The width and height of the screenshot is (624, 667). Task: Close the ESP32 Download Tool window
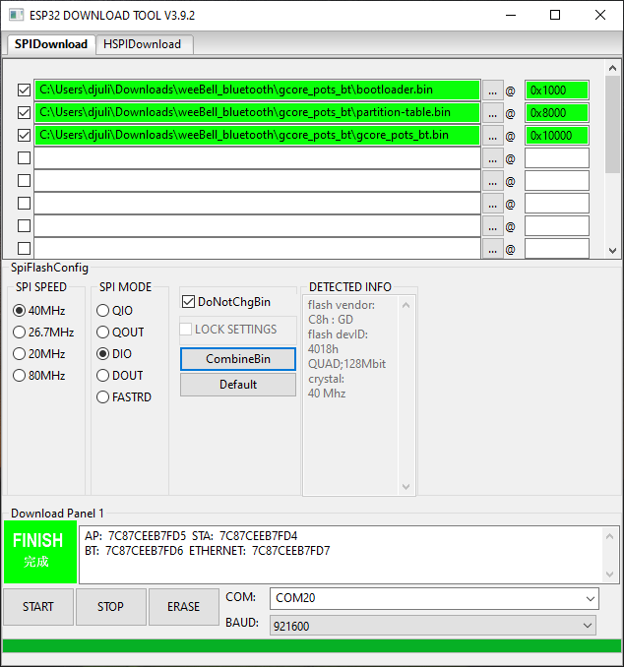tap(600, 16)
